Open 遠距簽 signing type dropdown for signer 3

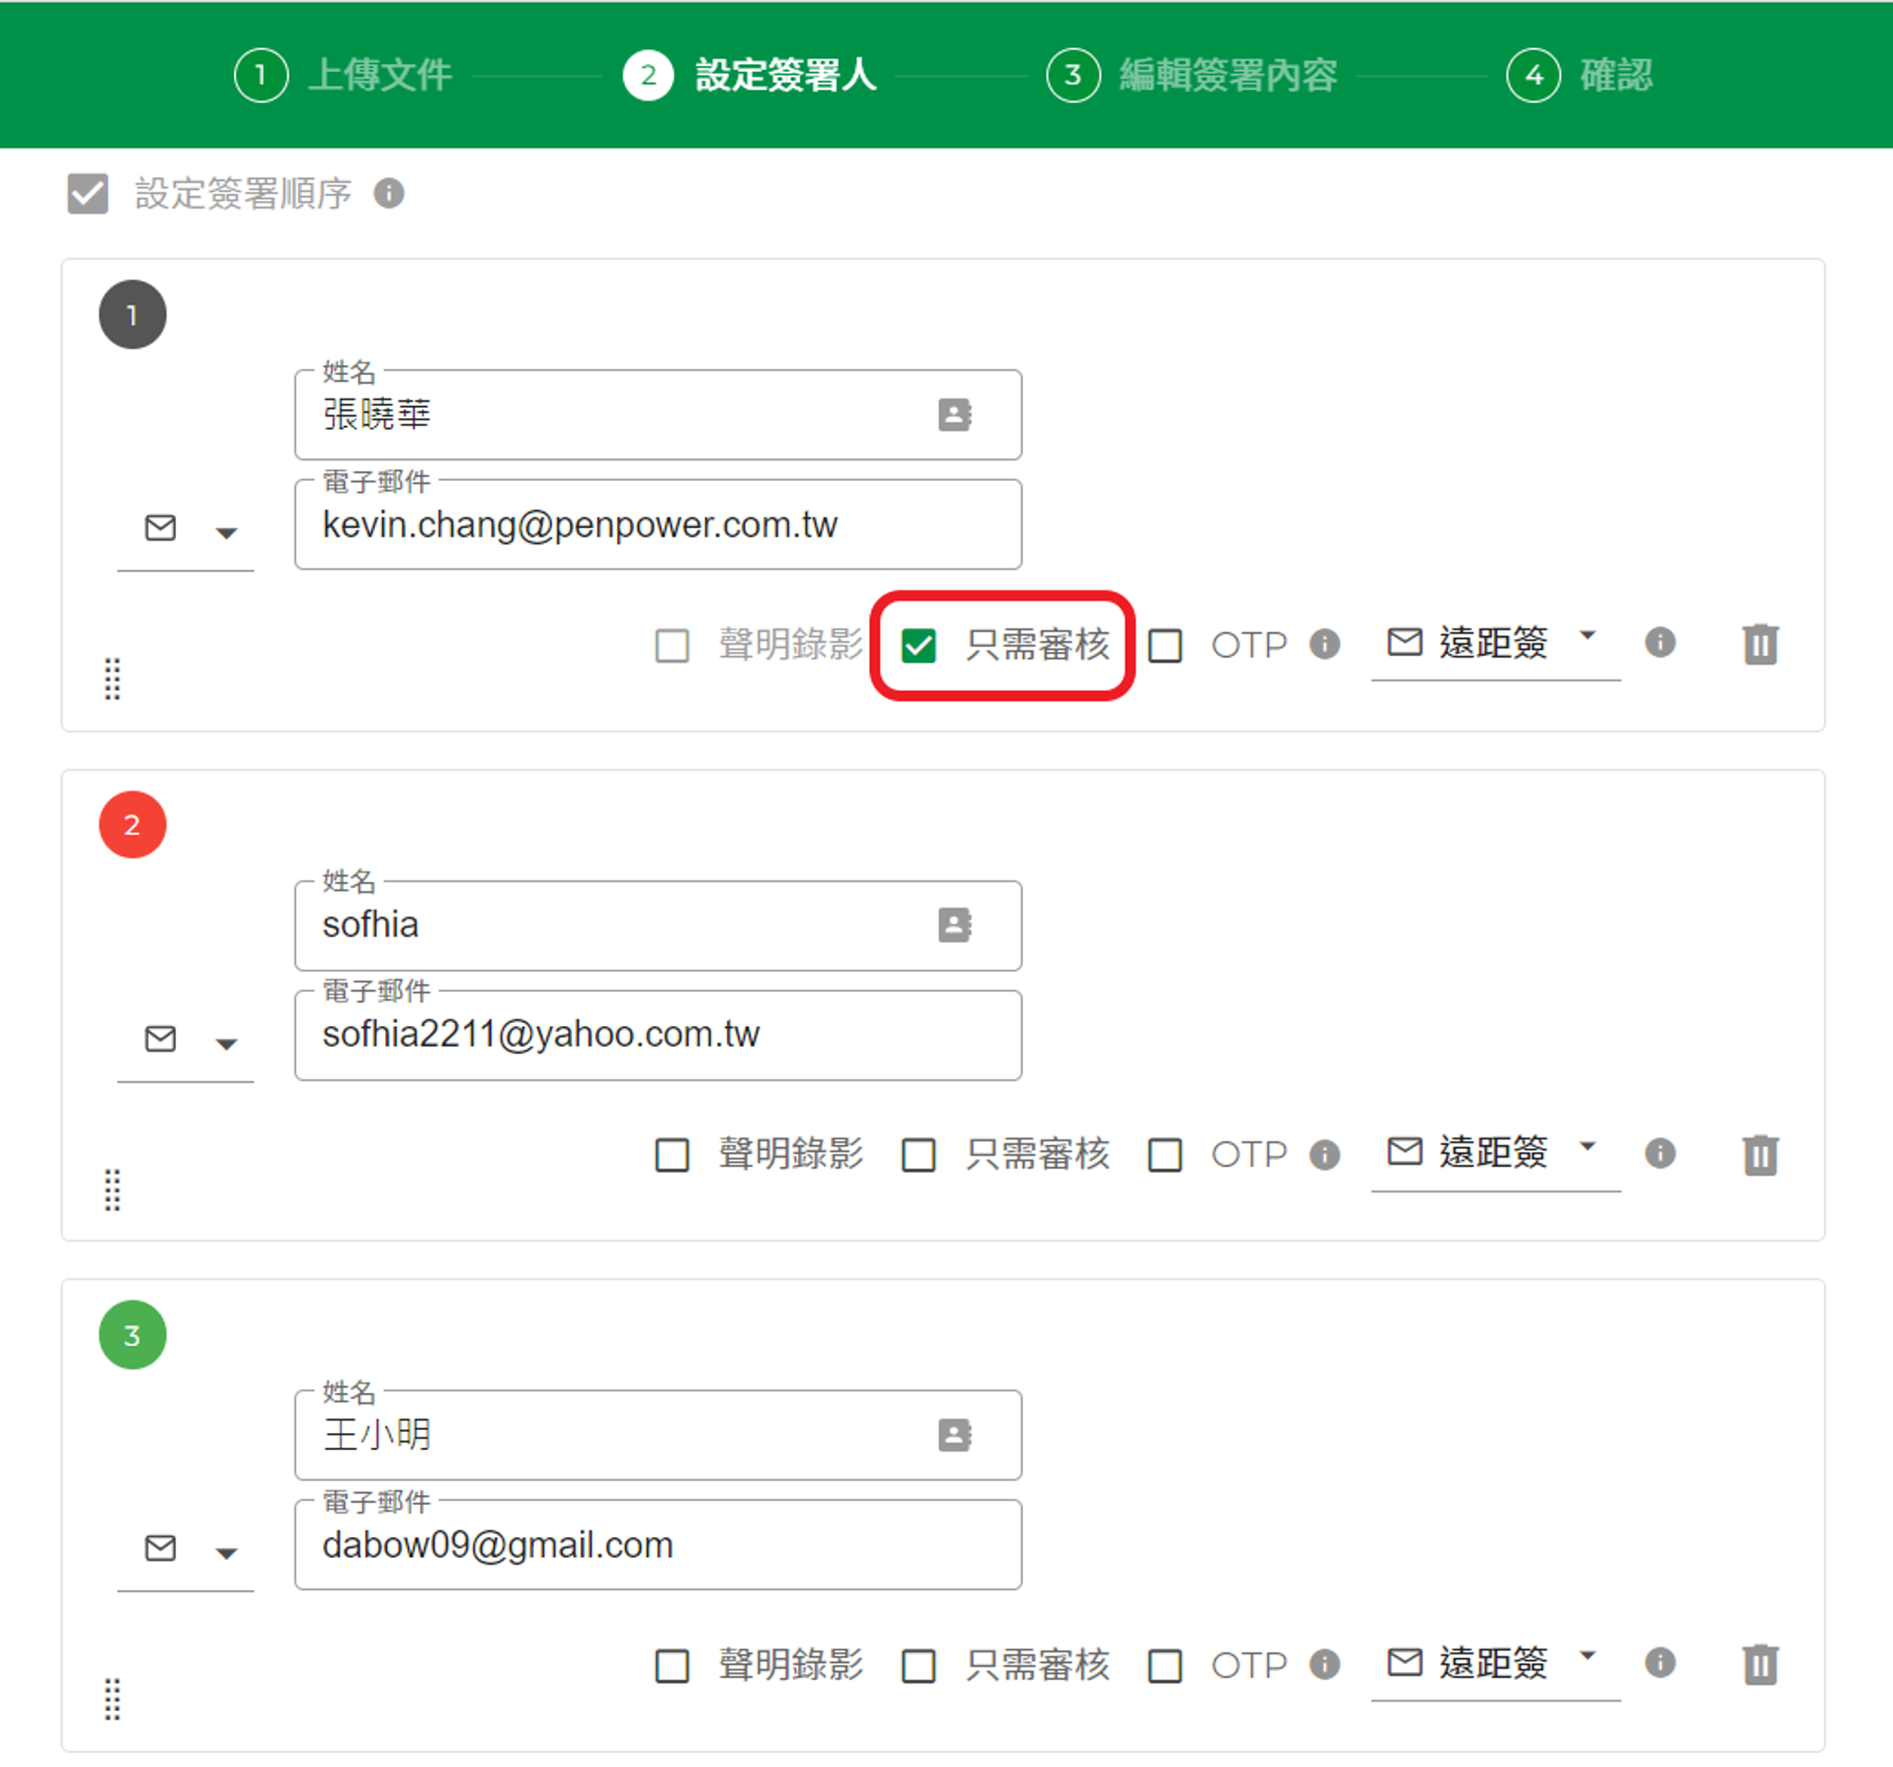[1495, 1664]
